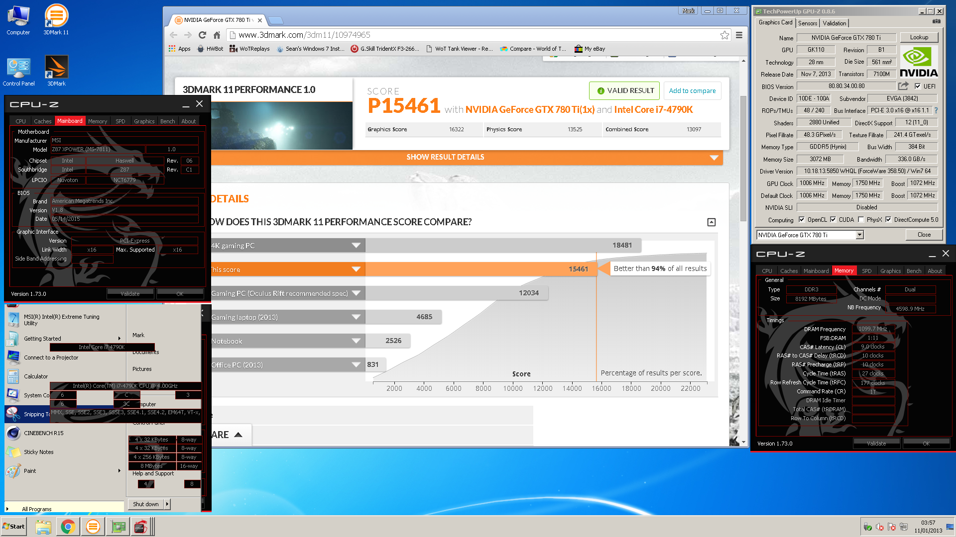Expand the 4K gaming PC row
The image size is (956, 537).
[x=356, y=245]
